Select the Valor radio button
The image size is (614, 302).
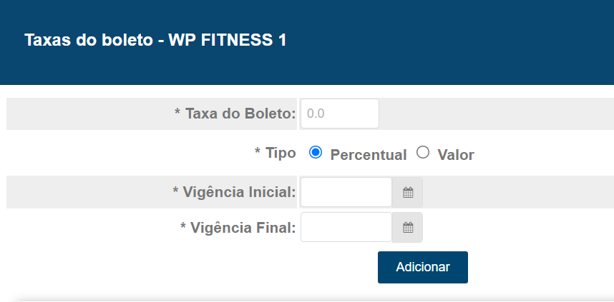click(423, 152)
